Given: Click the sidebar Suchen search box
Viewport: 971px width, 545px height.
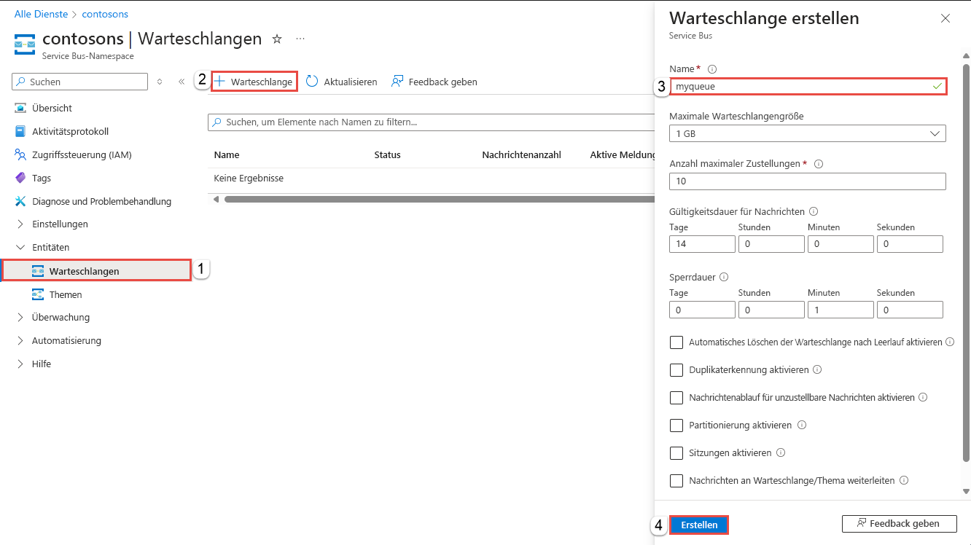Looking at the screenshot, I should point(80,82).
